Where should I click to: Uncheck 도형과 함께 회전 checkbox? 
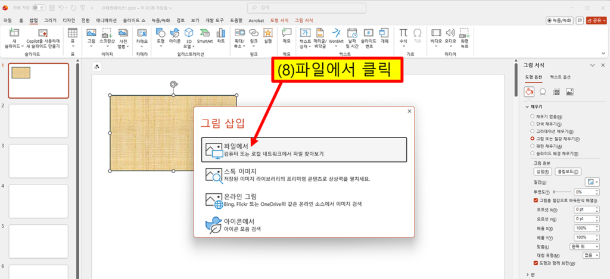[x=536, y=263]
